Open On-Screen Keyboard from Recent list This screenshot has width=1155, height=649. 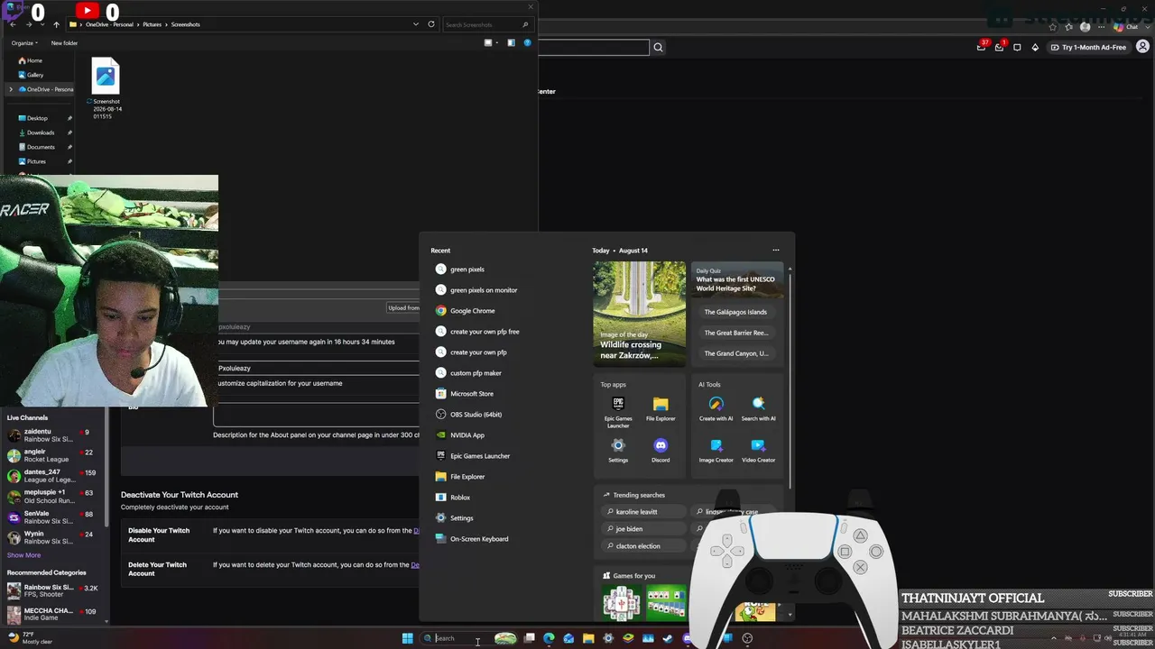coord(472,539)
